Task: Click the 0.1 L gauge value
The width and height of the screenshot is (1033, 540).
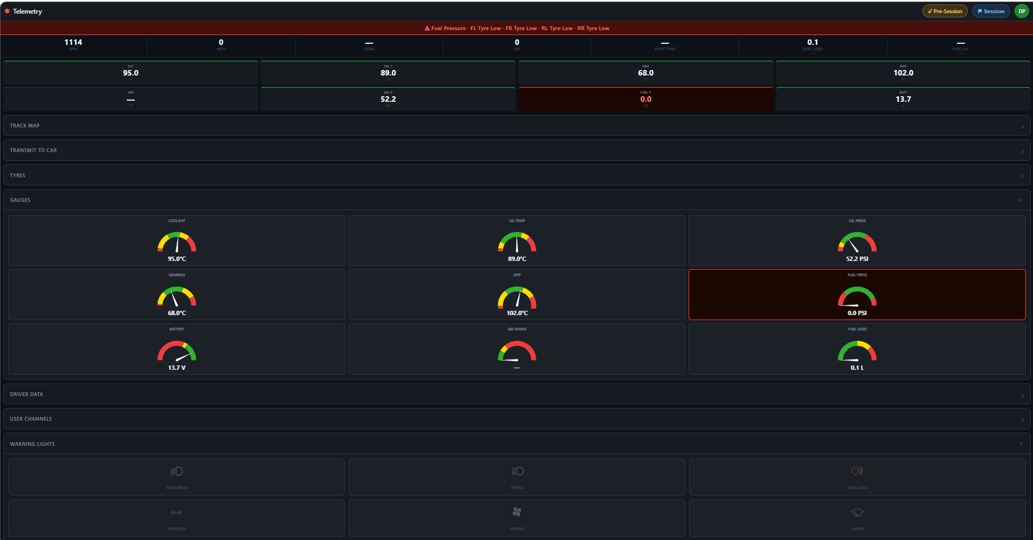Action: pyautogui.click(x=857, y=368)
